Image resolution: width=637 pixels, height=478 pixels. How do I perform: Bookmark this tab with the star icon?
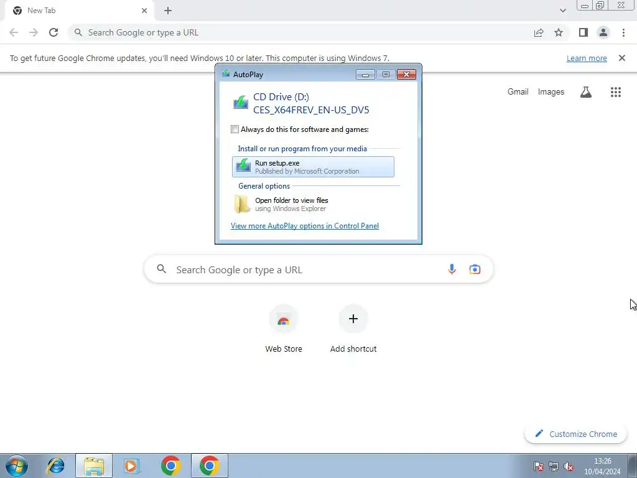point(559,32)
